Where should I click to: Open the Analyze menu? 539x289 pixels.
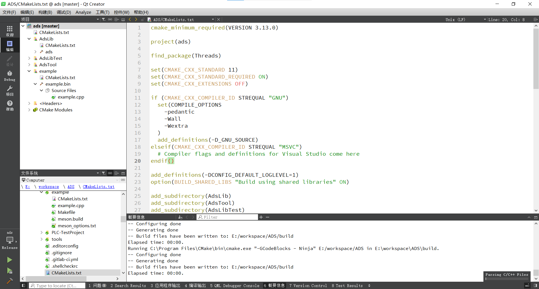pos(83,12)
